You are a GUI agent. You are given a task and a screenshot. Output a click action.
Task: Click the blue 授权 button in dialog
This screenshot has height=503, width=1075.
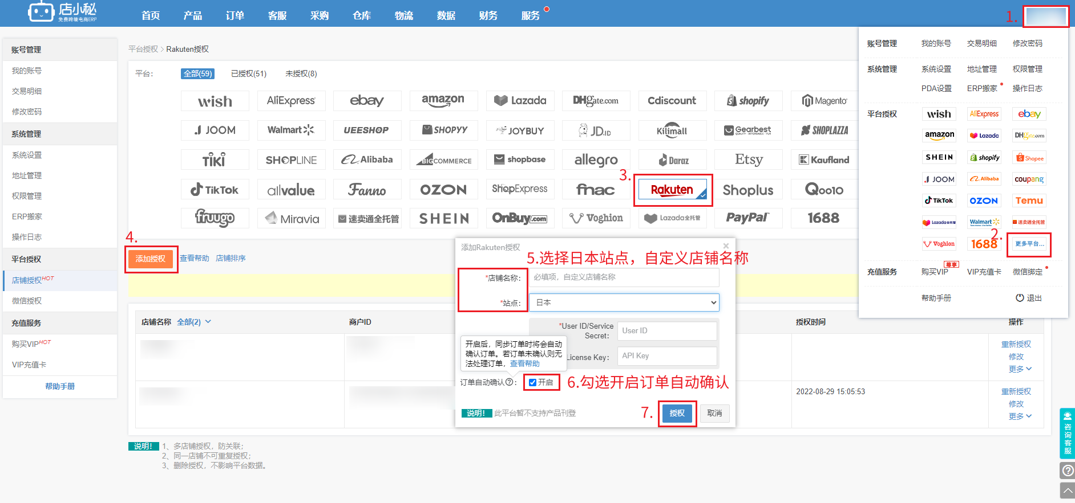click(677, 413)
